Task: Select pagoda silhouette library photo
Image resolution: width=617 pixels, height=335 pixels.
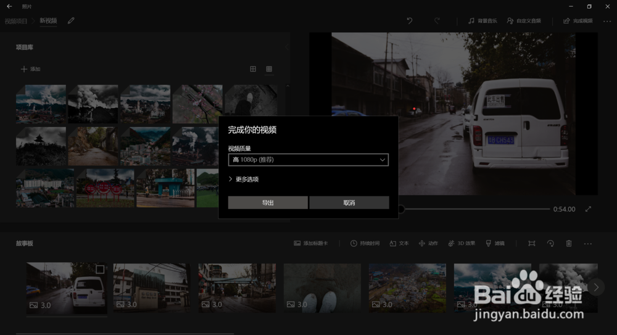Action: click(x=41, y=146)
